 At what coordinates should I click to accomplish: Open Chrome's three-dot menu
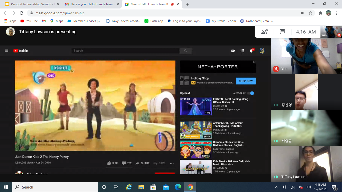point(336,13)
